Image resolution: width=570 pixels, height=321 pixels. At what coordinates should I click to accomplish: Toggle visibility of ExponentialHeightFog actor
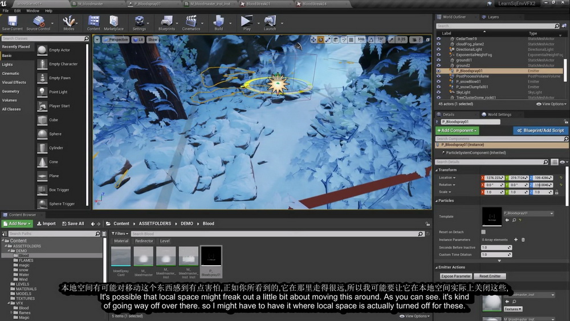(x=439, y=55)
